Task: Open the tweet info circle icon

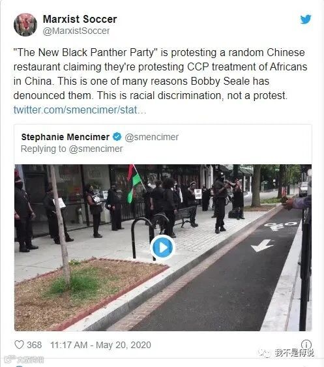Action: pos(306,345)
